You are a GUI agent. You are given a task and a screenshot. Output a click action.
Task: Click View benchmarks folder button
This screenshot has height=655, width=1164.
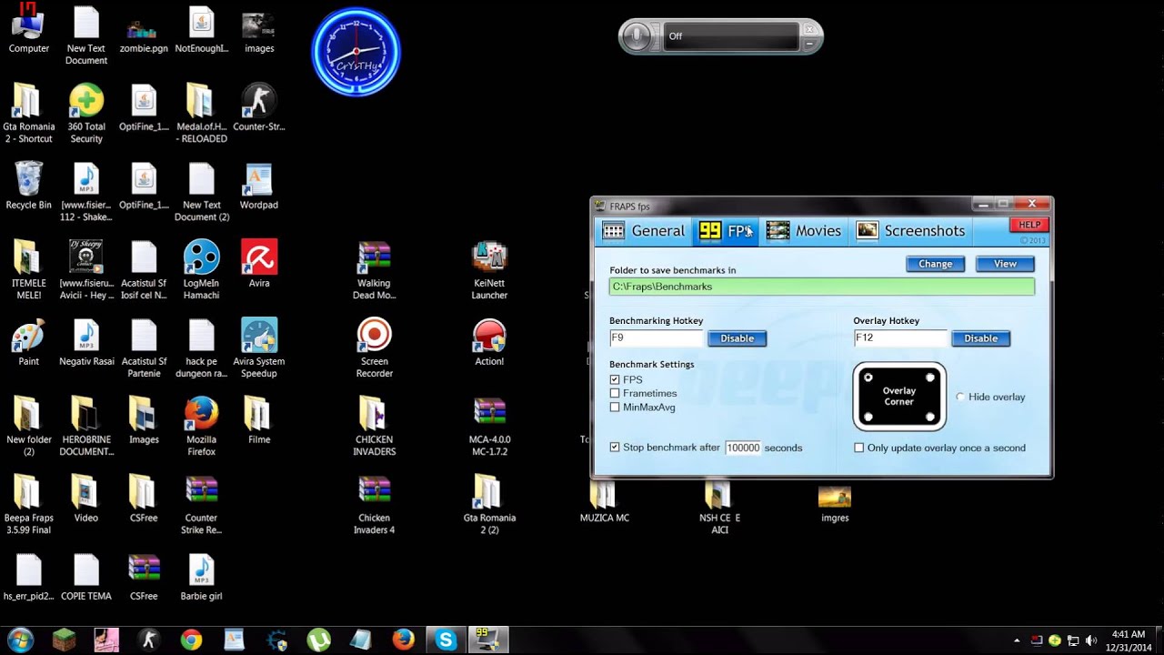click(1005, 264)
